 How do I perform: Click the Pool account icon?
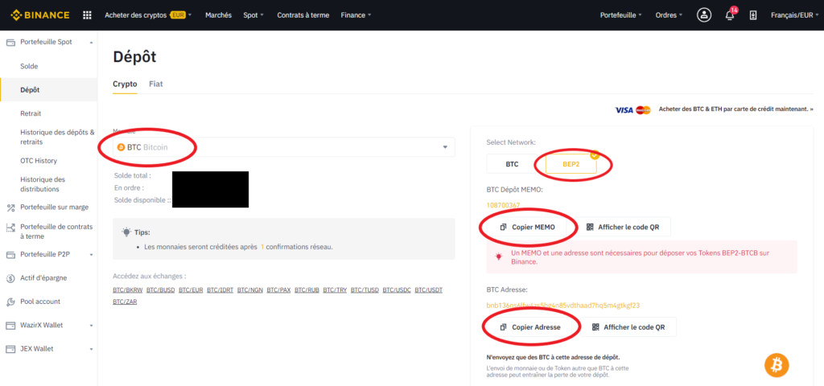10,302
